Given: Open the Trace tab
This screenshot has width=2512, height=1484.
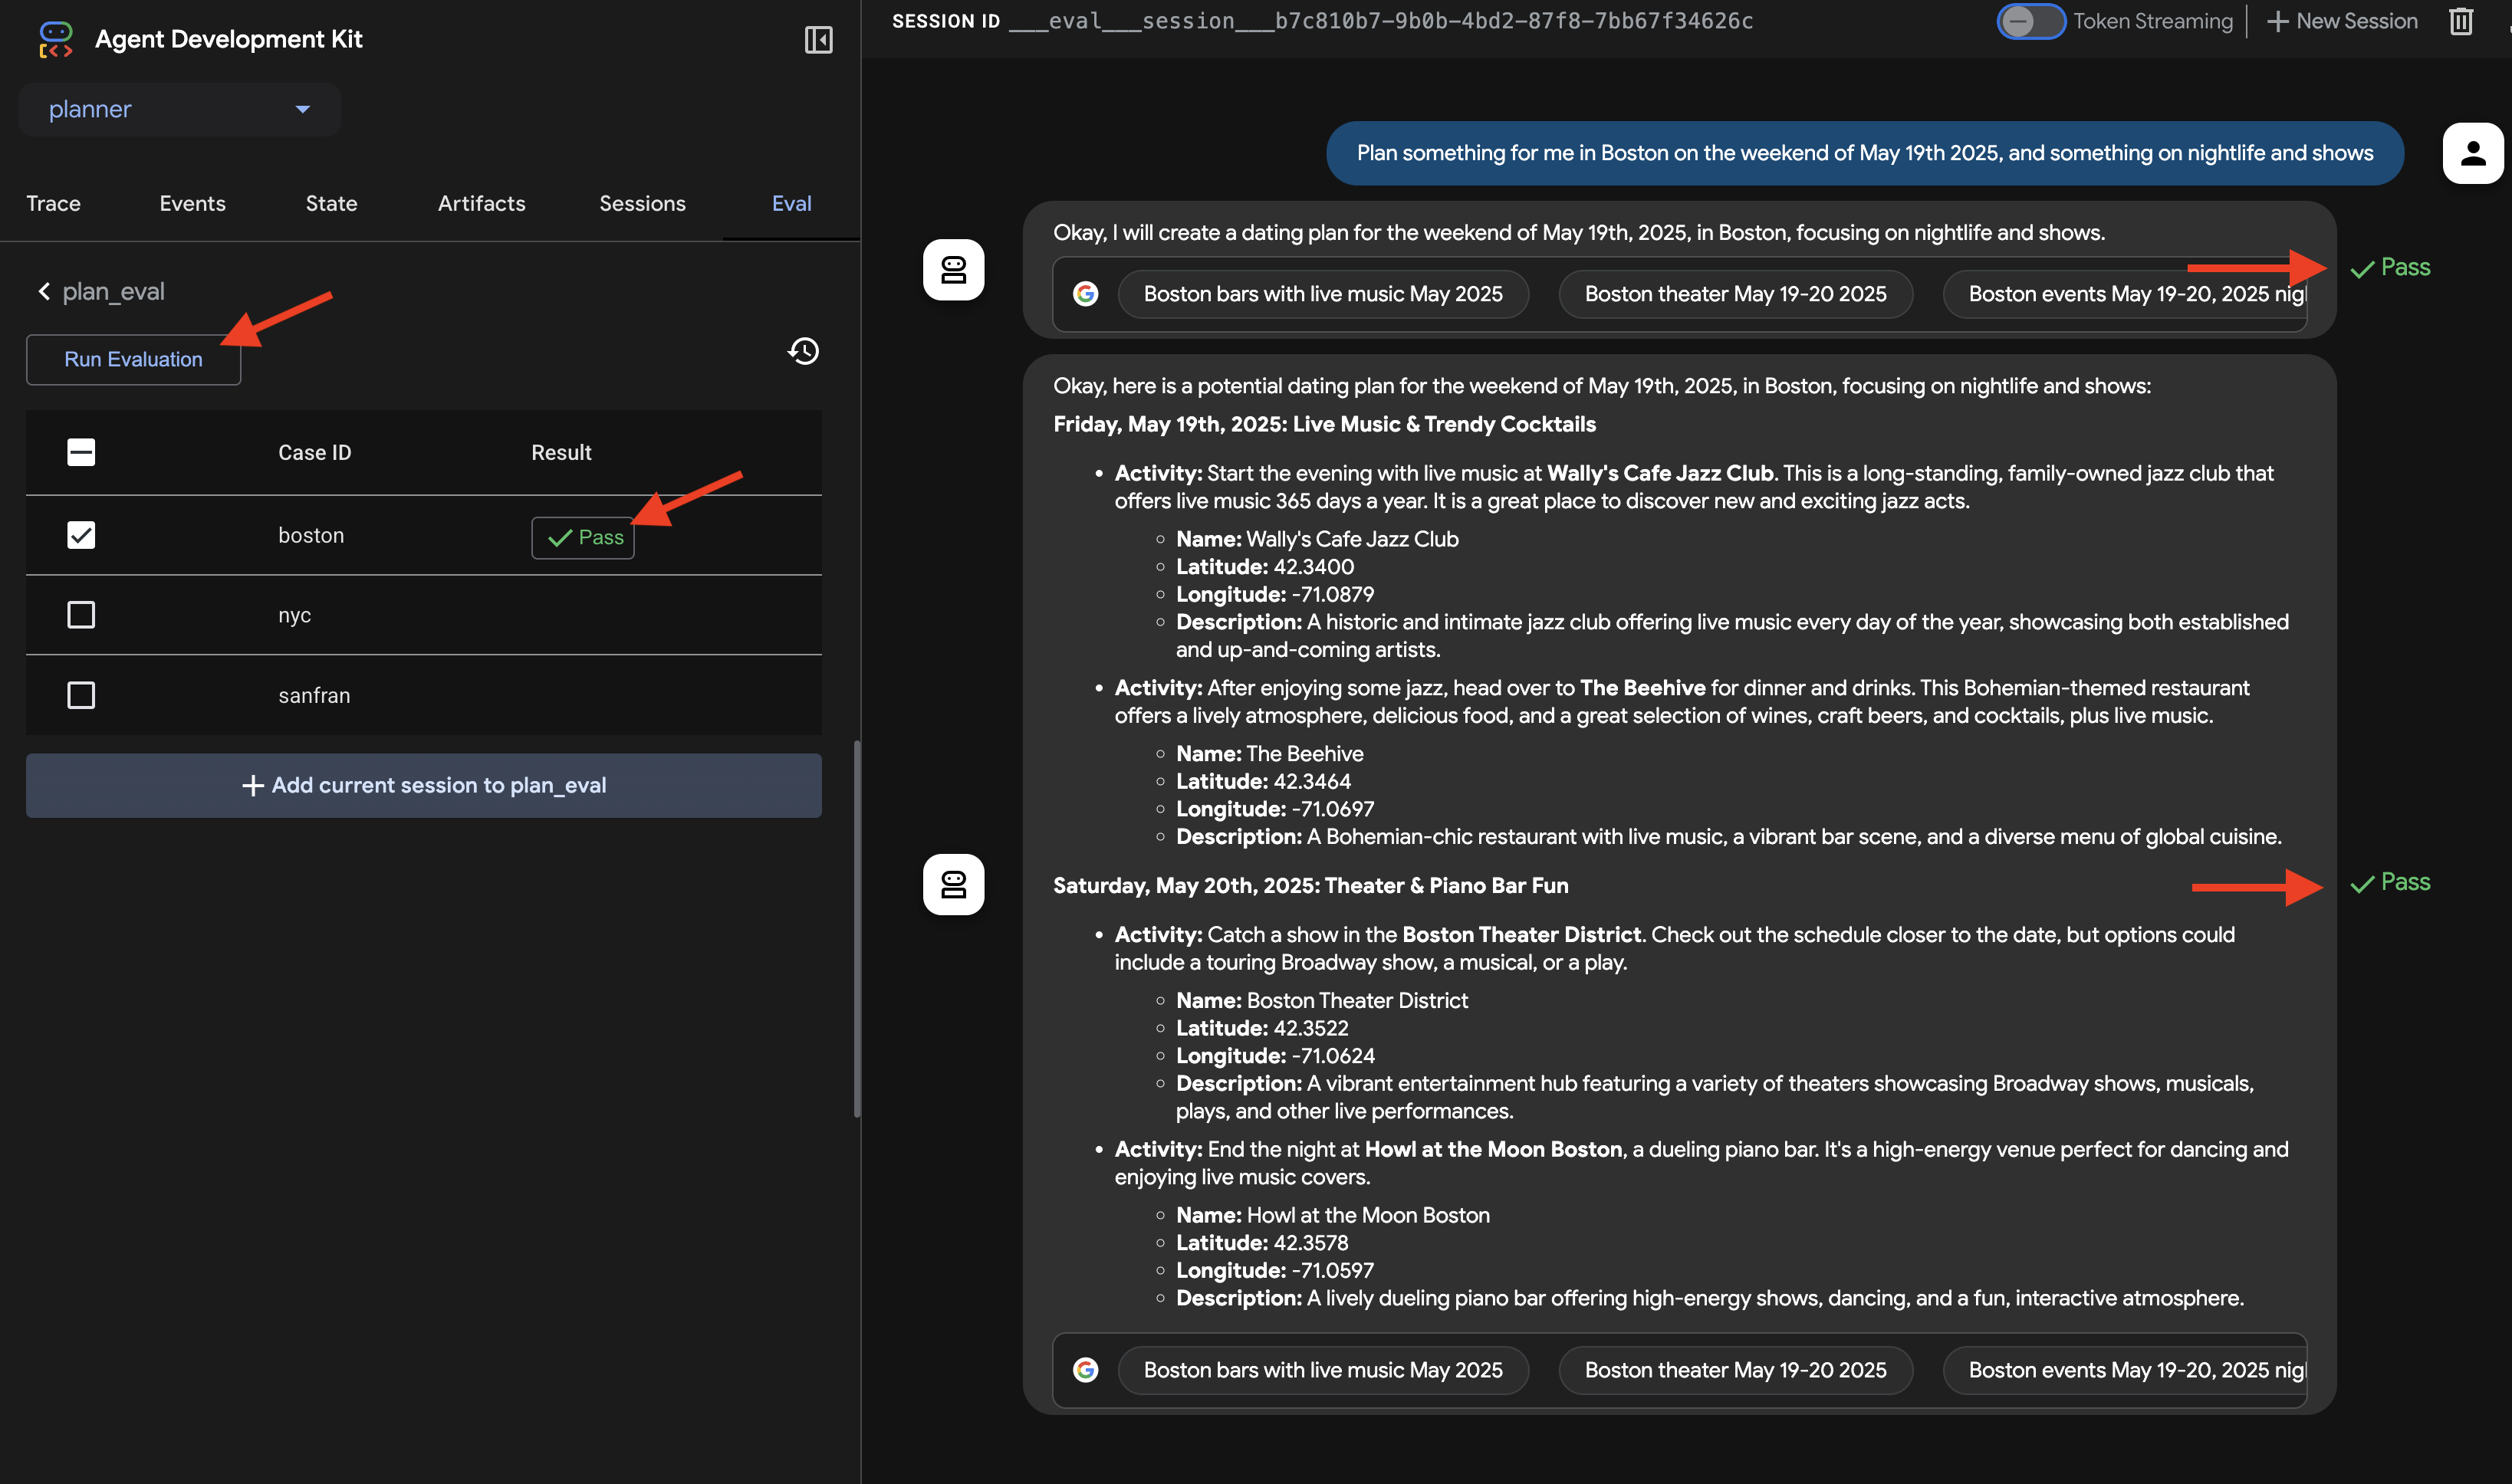Looking at the screenshot, I should tap(53, 203).
